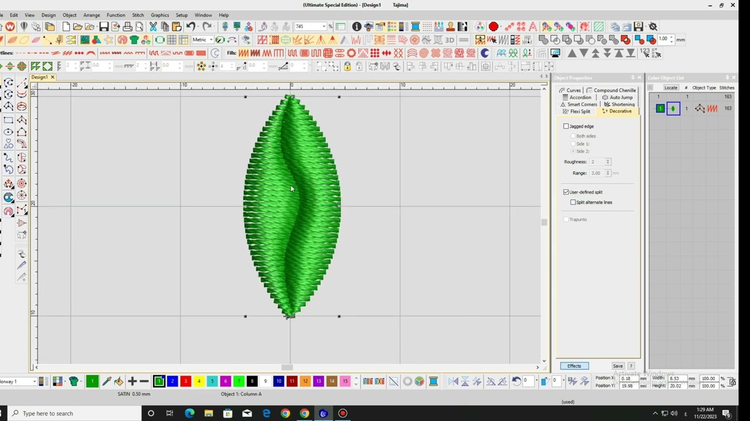Viewport: 750px width, 421px height.
Task: Open the Metric units dropdown
Action: tap(210, 40)
